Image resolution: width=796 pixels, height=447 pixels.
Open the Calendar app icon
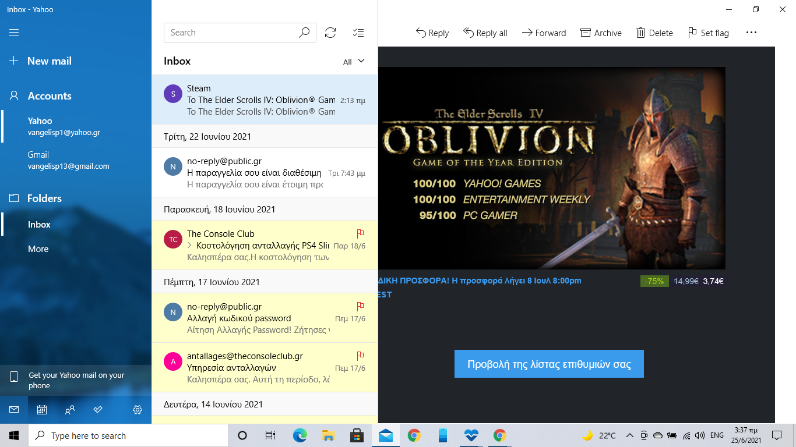coord(42,410)
